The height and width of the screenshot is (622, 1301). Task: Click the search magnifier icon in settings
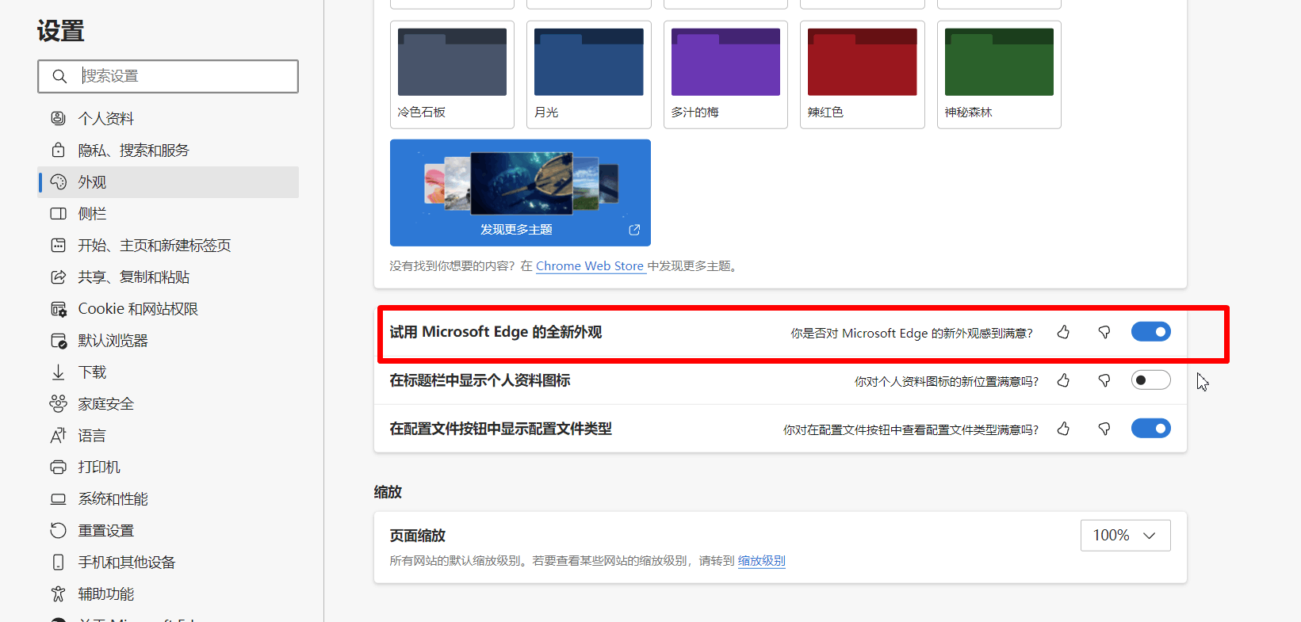pyautogui.click(x=59, y=76)
